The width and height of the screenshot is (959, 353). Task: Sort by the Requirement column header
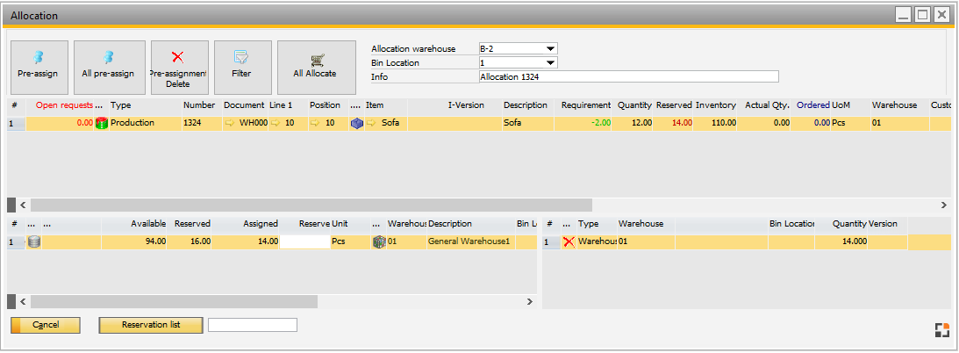[x=585, y=105]
